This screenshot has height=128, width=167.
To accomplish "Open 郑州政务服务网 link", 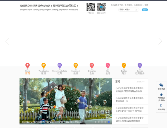I will pos(117,5).
